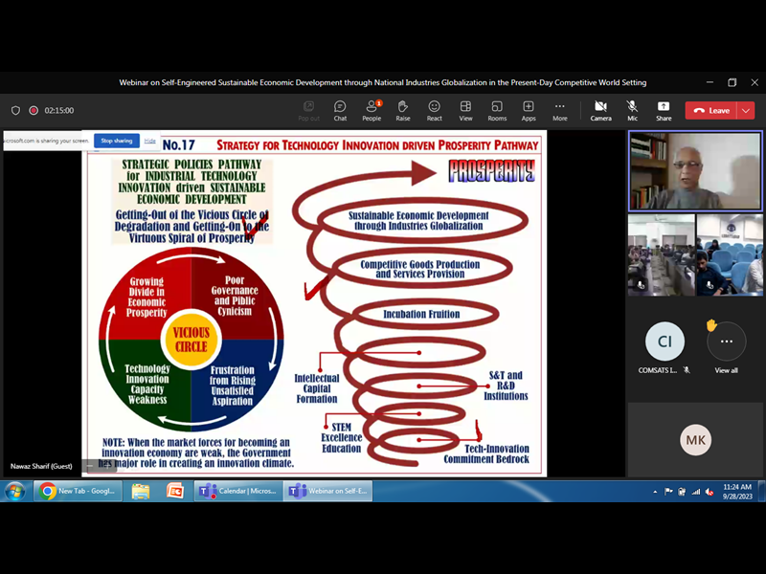This screenshot has height=574, width=766.
Task: Click the recording indicator icon
Action: coord(34,111)
